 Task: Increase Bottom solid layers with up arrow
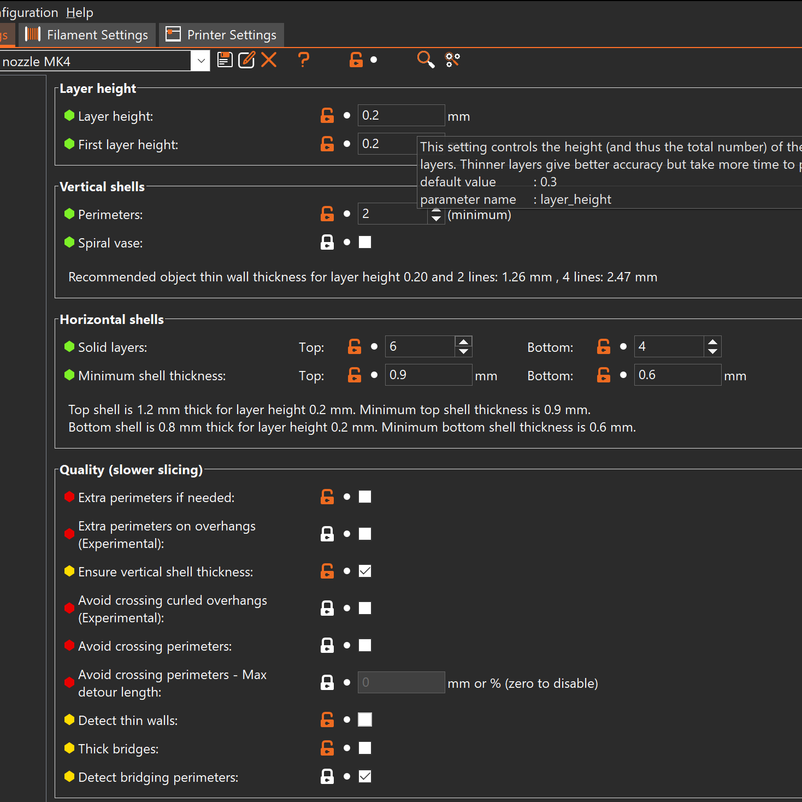[x=712, y=341]
